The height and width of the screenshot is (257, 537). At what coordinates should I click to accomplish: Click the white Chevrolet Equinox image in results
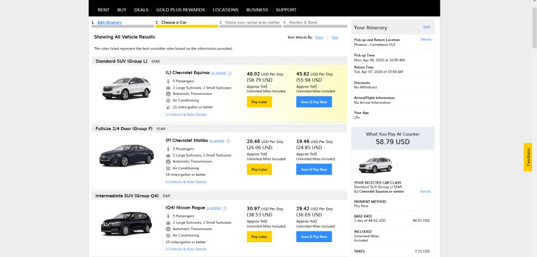pyautogui.click(x=126, y=88)
